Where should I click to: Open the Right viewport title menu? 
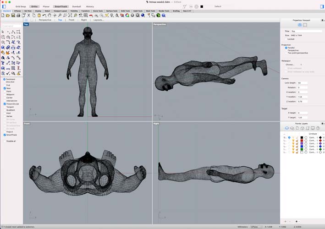click(x=156, y=124)
